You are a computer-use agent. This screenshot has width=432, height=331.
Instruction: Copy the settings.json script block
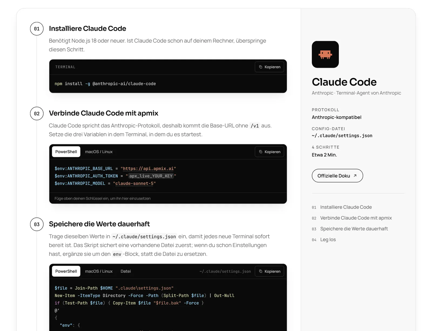pos(269,271)
